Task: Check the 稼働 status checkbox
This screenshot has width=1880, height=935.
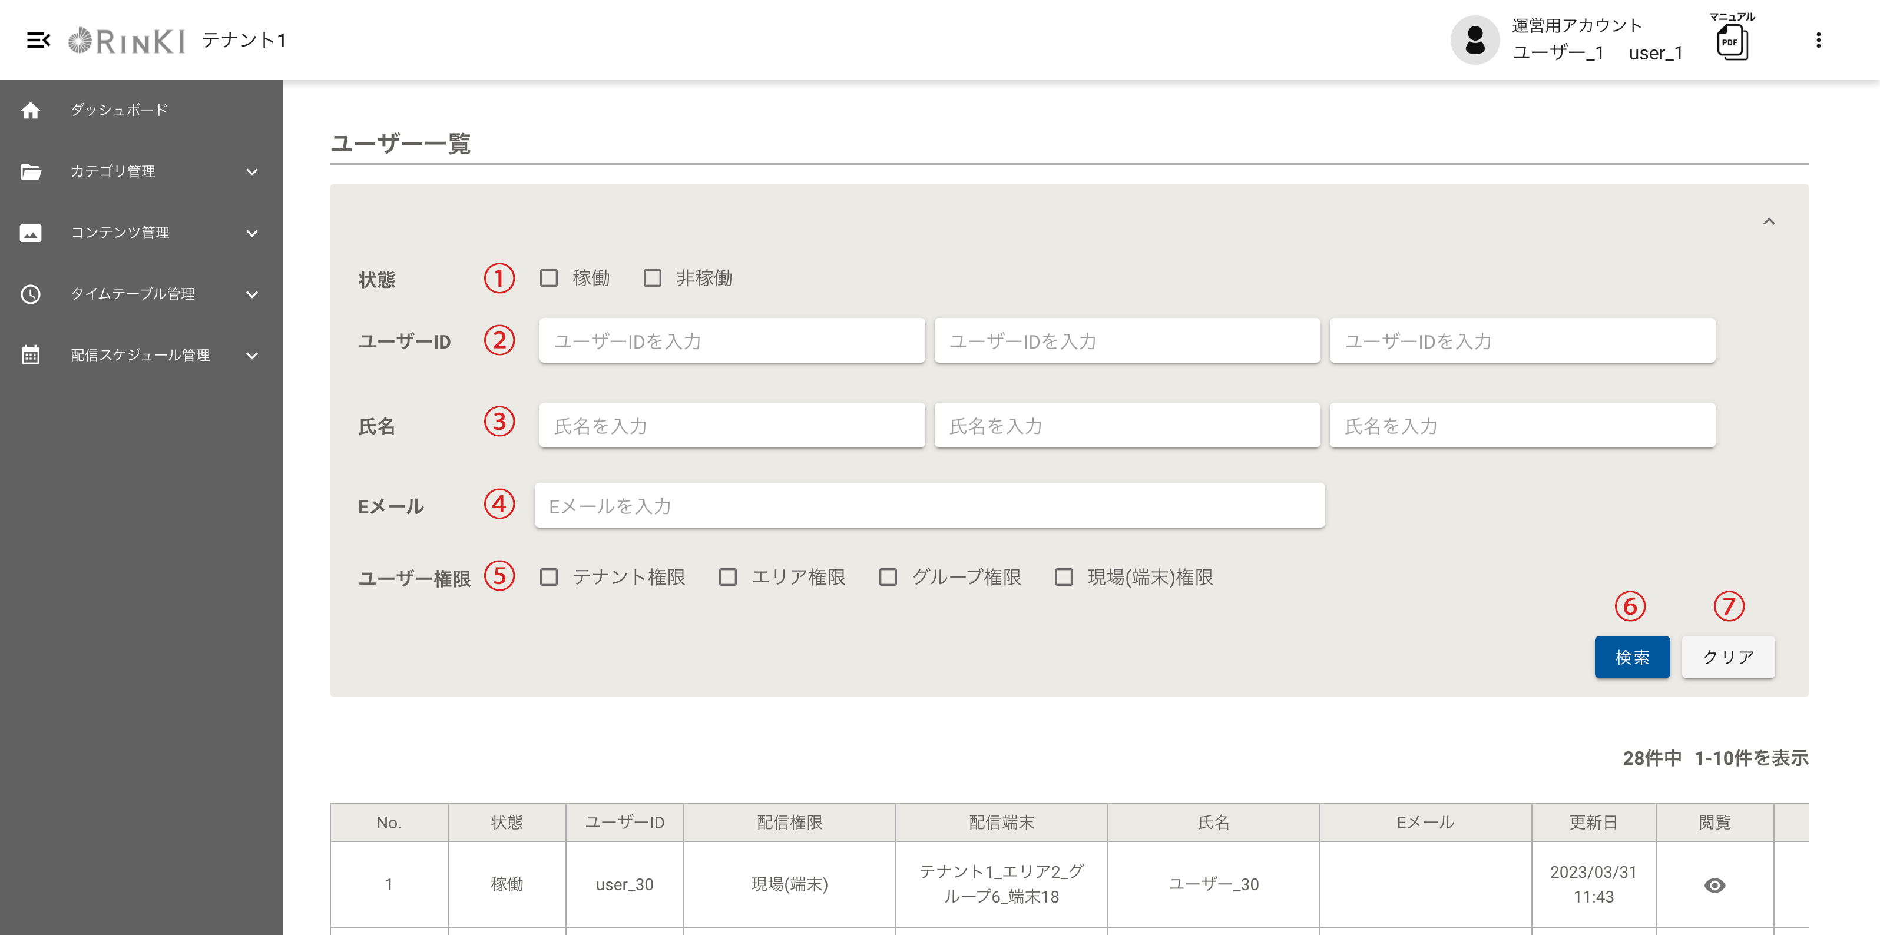Action: coord(549,278)
